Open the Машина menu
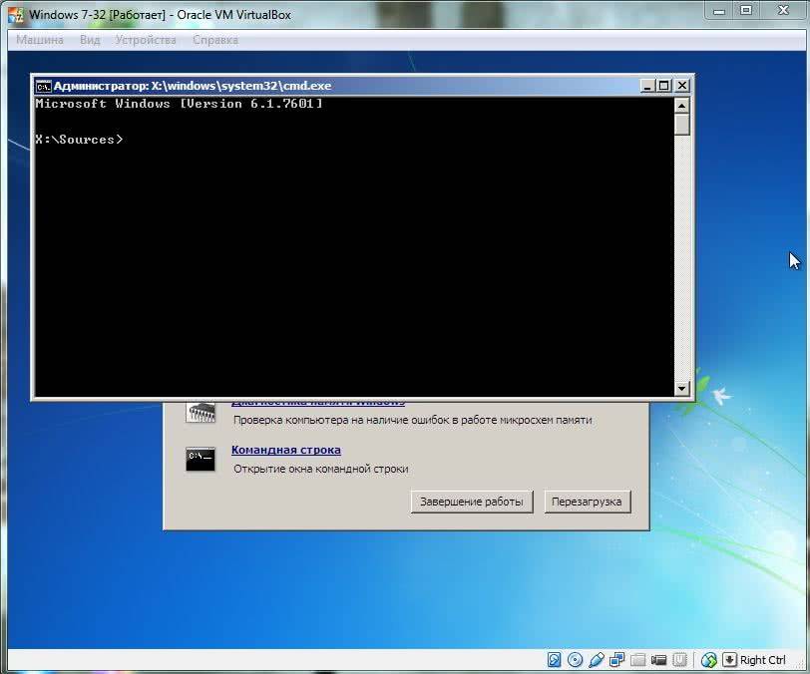 click(40, 40)
